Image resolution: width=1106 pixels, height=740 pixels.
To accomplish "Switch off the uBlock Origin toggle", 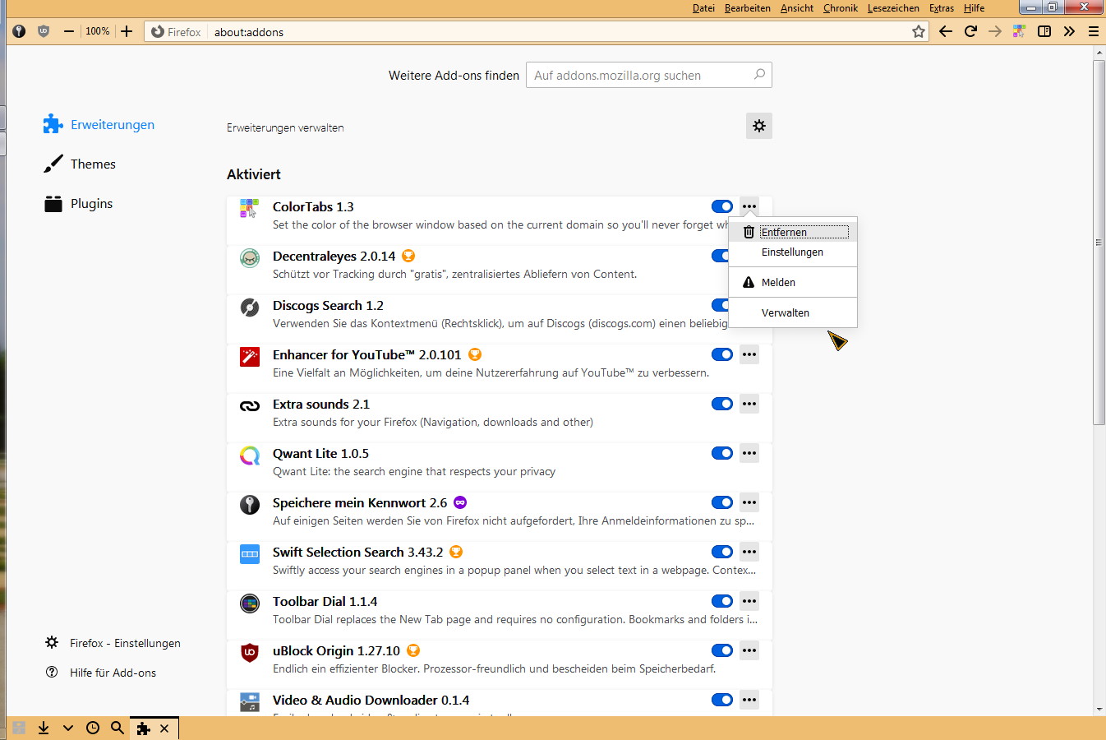I will coord(722,650).
